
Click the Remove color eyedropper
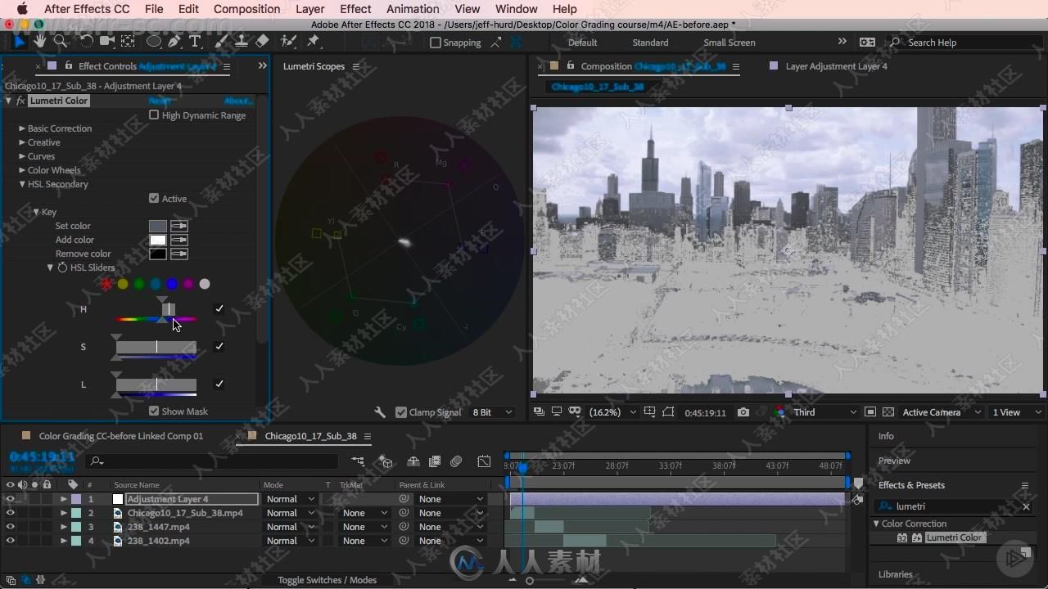click(178, 254)
